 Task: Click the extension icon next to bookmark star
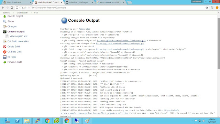click(212, 8)
